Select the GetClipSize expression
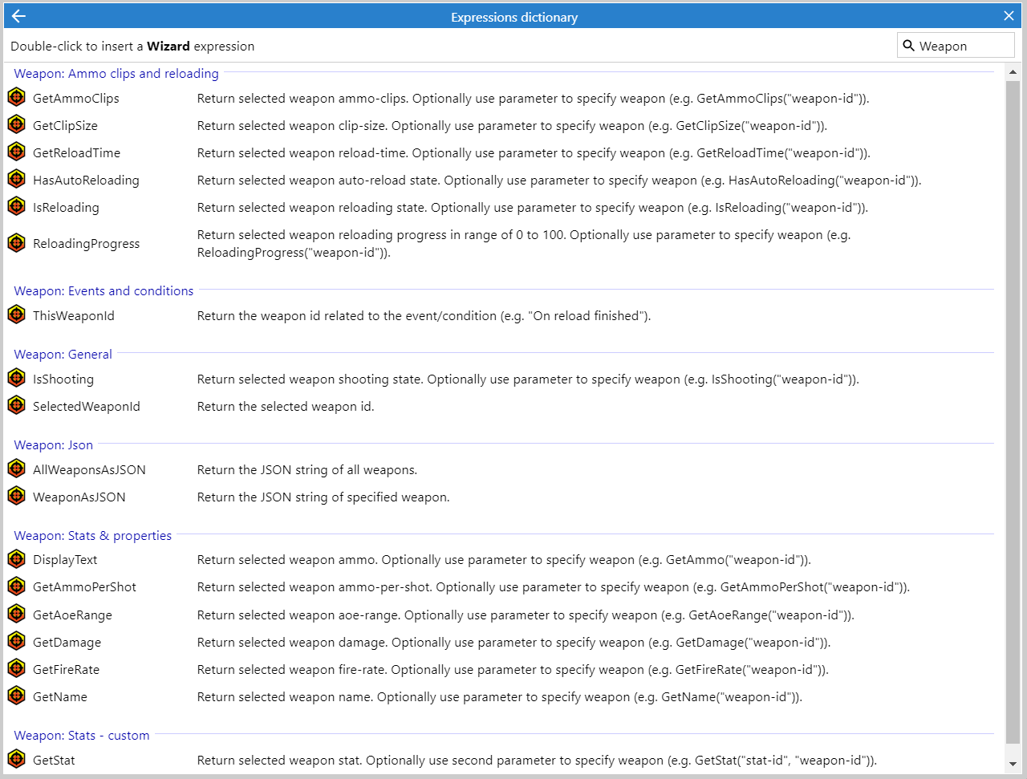 pos(65,126)
